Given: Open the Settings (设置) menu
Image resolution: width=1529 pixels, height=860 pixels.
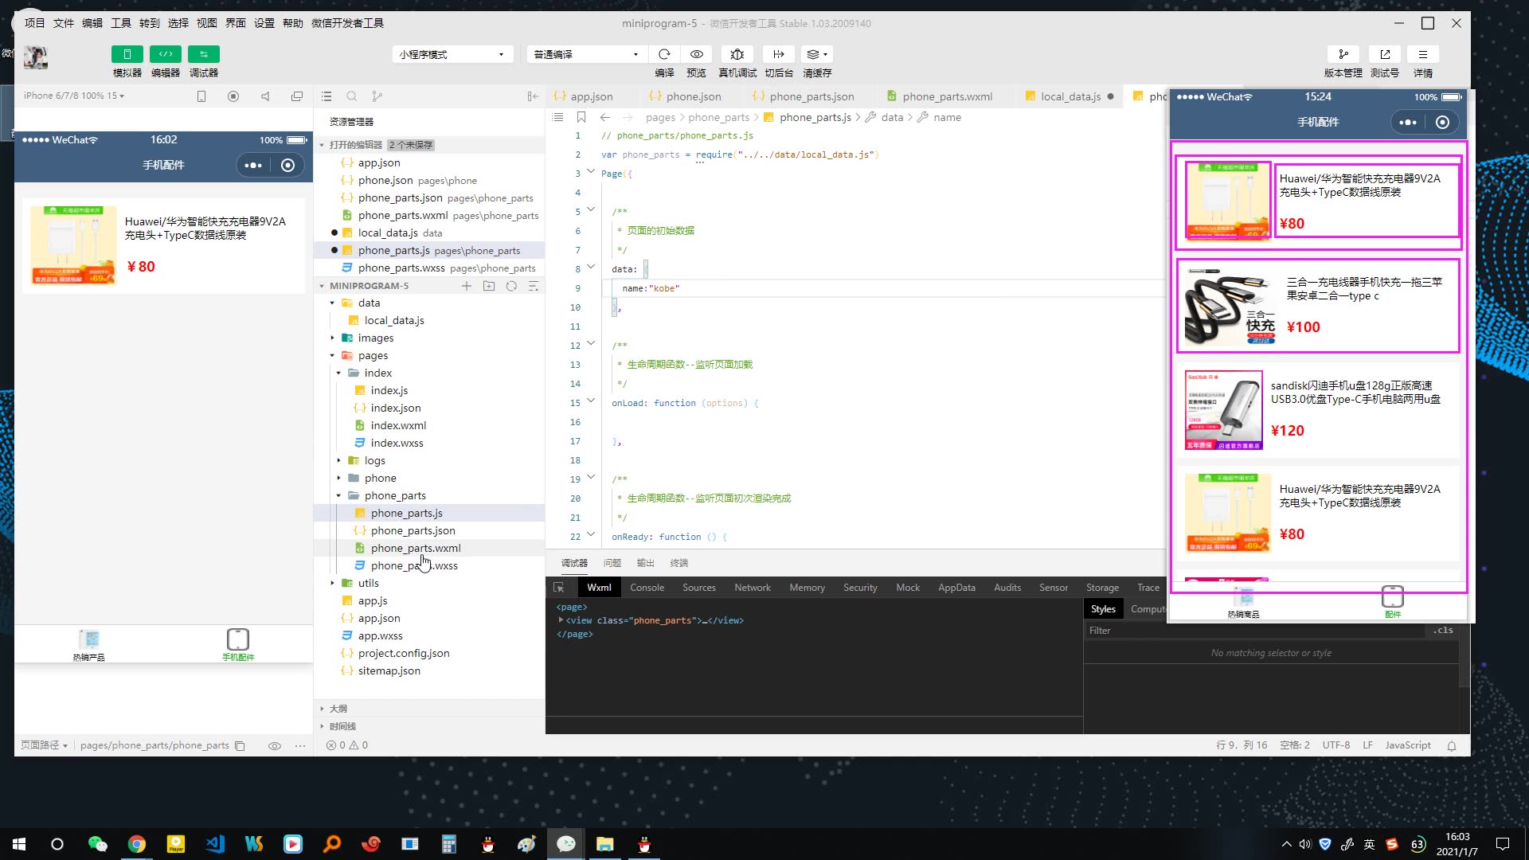Looking at the screenshot, I should coord(264,23).
